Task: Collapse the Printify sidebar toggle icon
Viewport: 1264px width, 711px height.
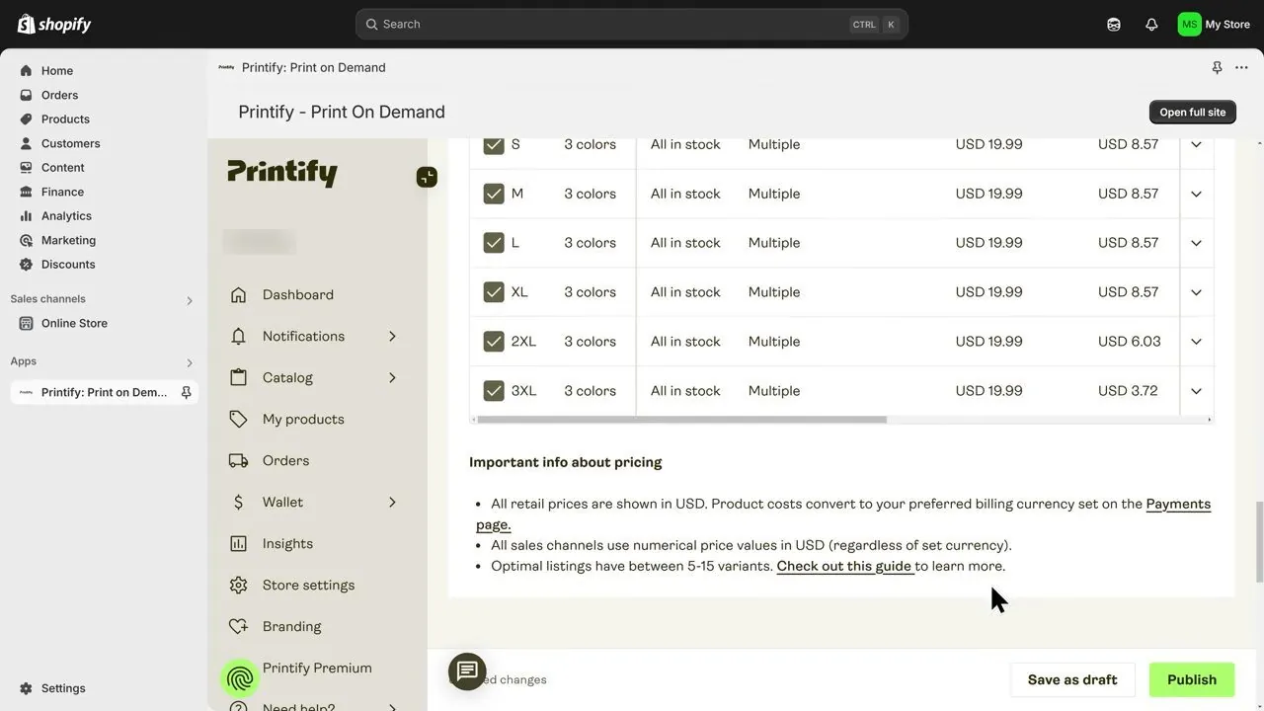Action: 427,177
